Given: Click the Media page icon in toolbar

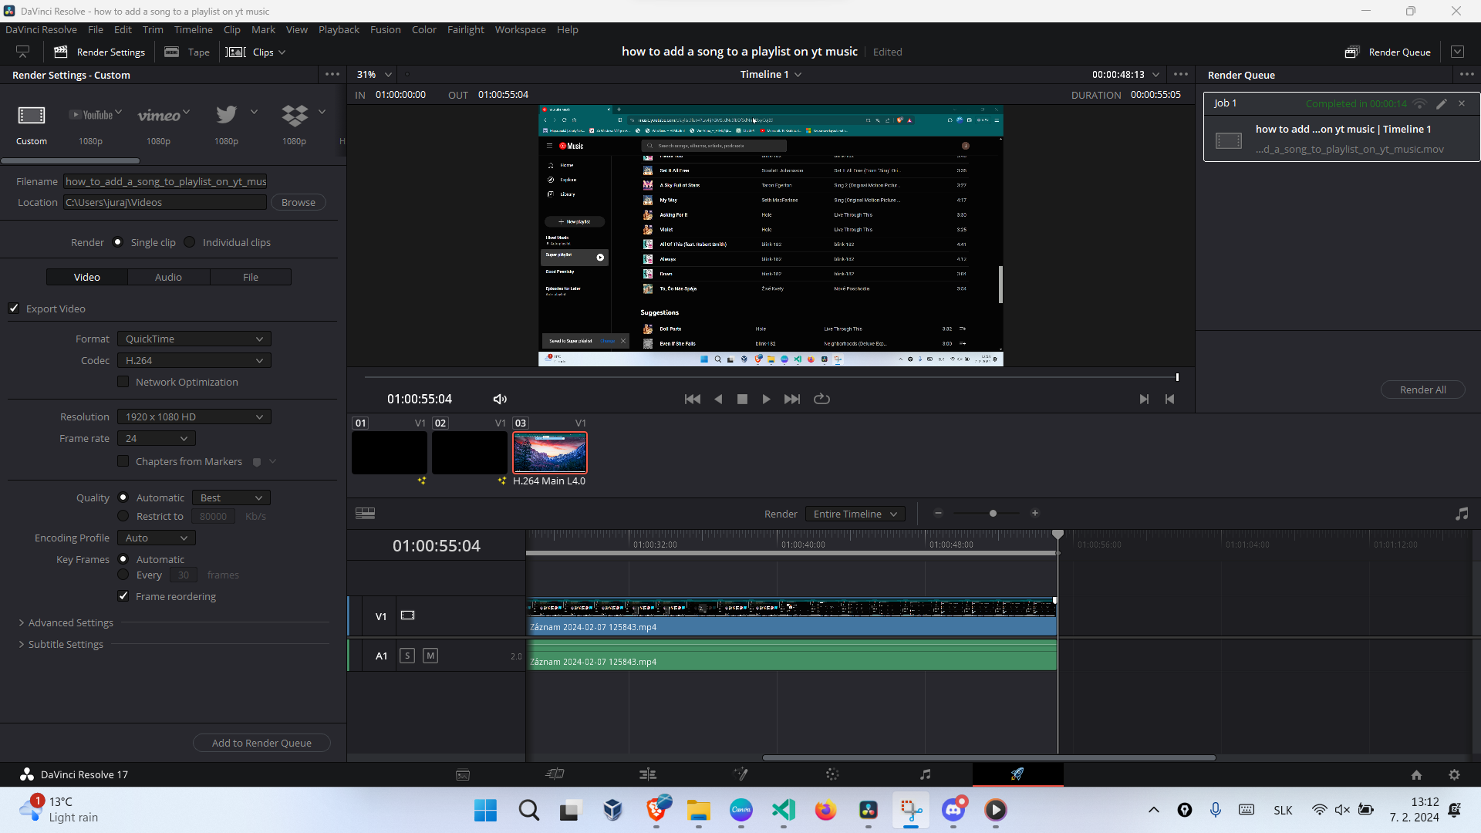Looking at the screenshot, I should point(463,774).
